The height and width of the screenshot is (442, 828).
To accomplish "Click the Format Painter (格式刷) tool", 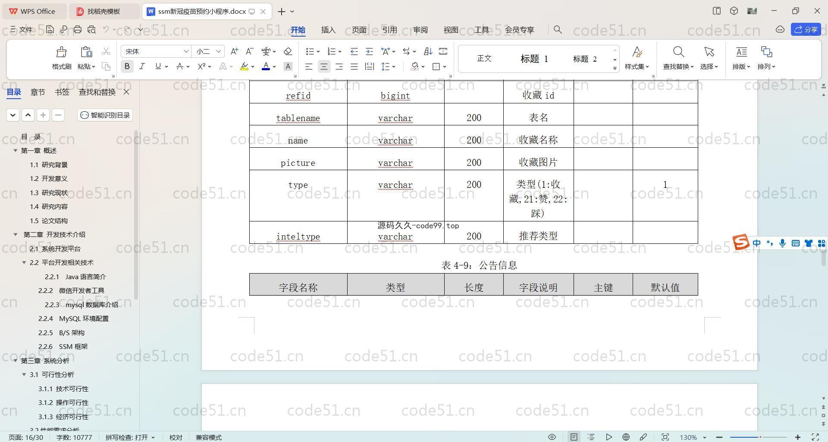I will click(61, 58).
